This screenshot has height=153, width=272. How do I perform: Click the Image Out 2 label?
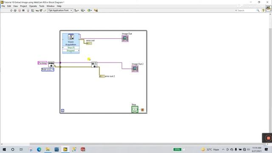(x=138, y=64)
